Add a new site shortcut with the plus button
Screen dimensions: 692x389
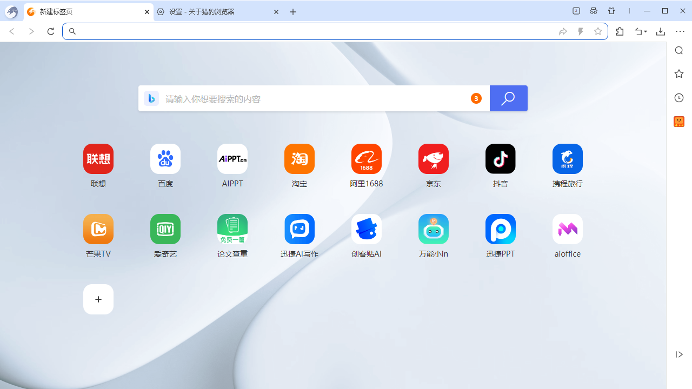pos(98,299)
